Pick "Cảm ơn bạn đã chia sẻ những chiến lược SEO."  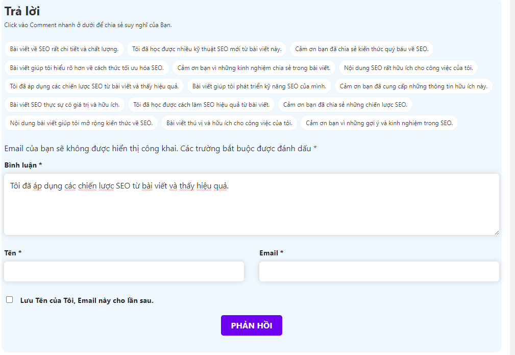tap(346, 104)
